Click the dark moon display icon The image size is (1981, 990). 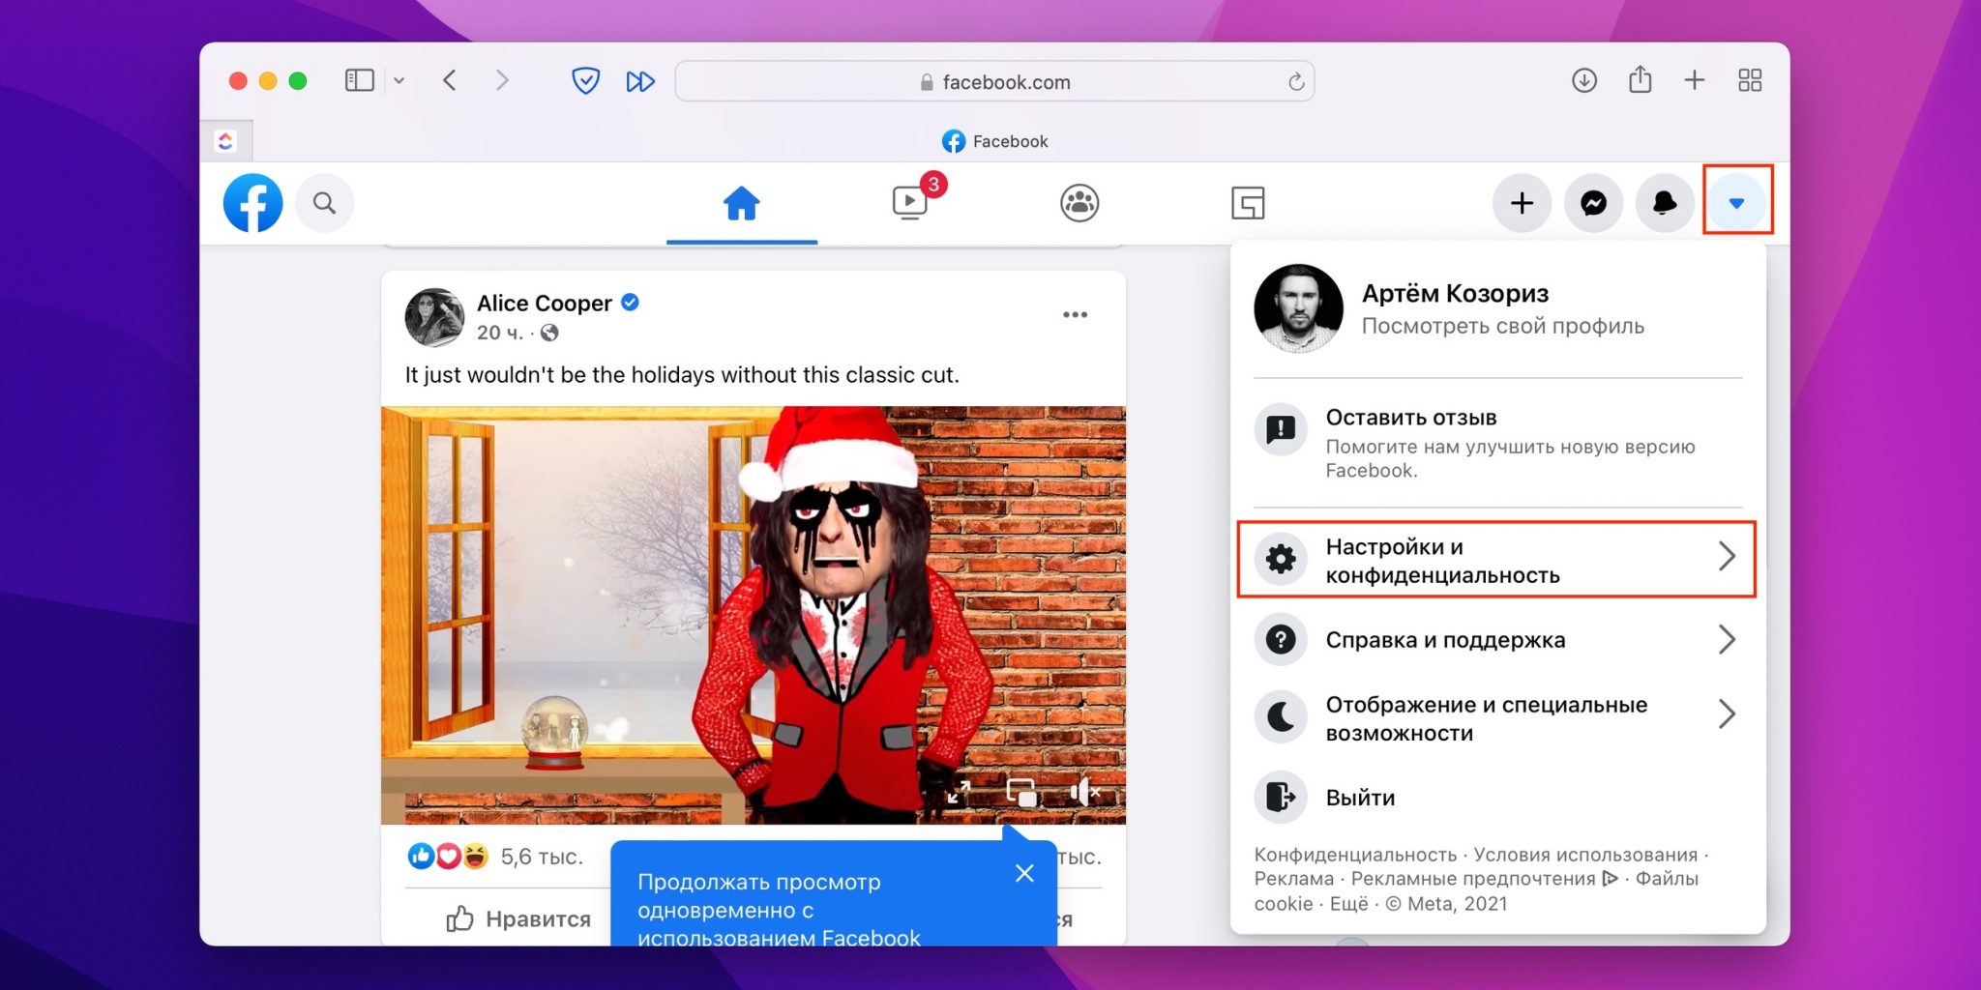[1281, 716]
